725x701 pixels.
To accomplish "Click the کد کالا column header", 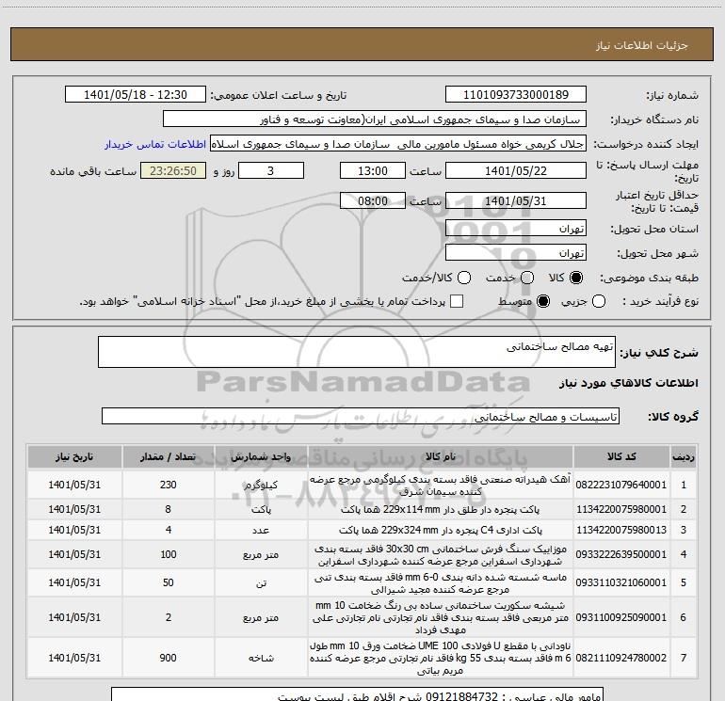I will tap(621, 457).
